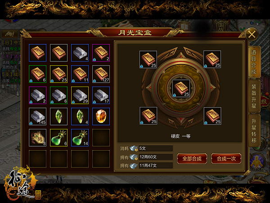
Task: Click the bottom-right synthesis slot leather
Action: tap(212, 116)
